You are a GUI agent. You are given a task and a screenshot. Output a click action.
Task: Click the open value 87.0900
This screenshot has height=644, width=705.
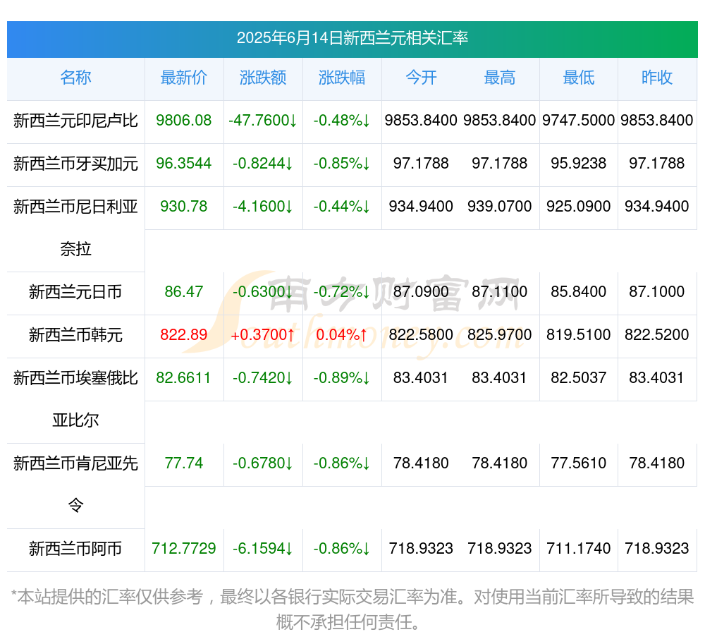[x=421, y=292]
